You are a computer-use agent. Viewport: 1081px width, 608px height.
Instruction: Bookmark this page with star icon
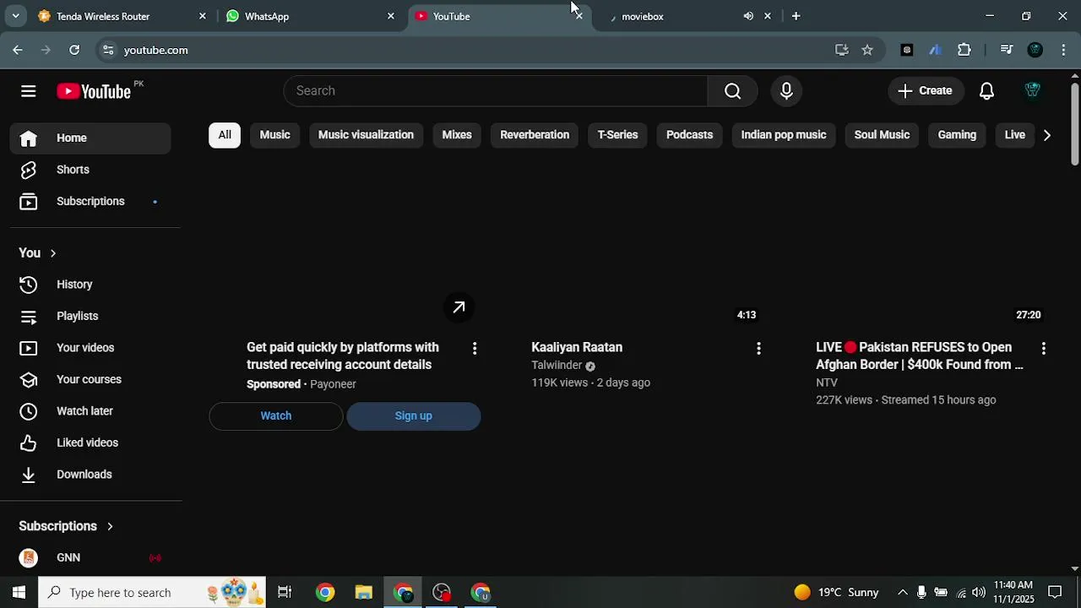(867, 50)
